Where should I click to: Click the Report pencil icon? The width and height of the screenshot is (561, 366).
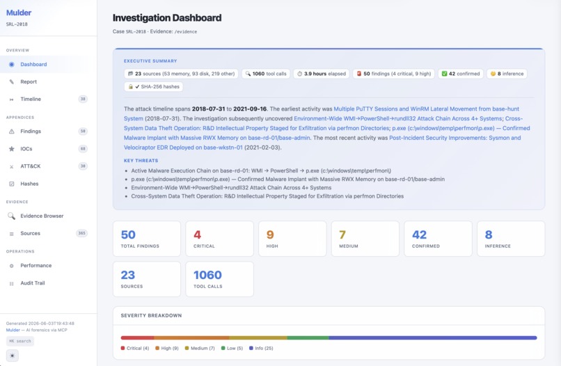[11, 82]
